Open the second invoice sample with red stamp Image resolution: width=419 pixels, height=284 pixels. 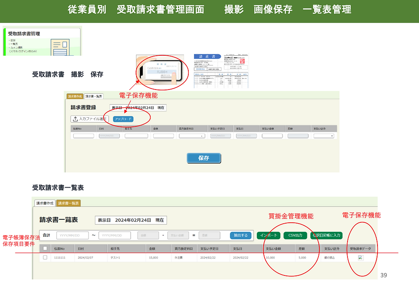(236, 71)
